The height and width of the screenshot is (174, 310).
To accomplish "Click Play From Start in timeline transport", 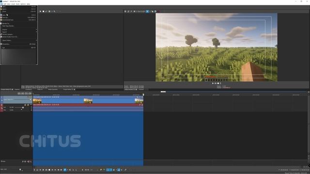I will [x=40, y=170].
